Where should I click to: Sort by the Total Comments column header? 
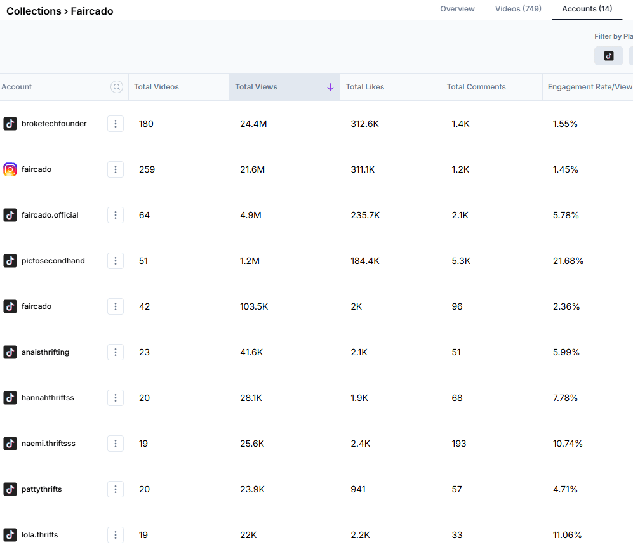pyautogui.click(x=476, y=87)
